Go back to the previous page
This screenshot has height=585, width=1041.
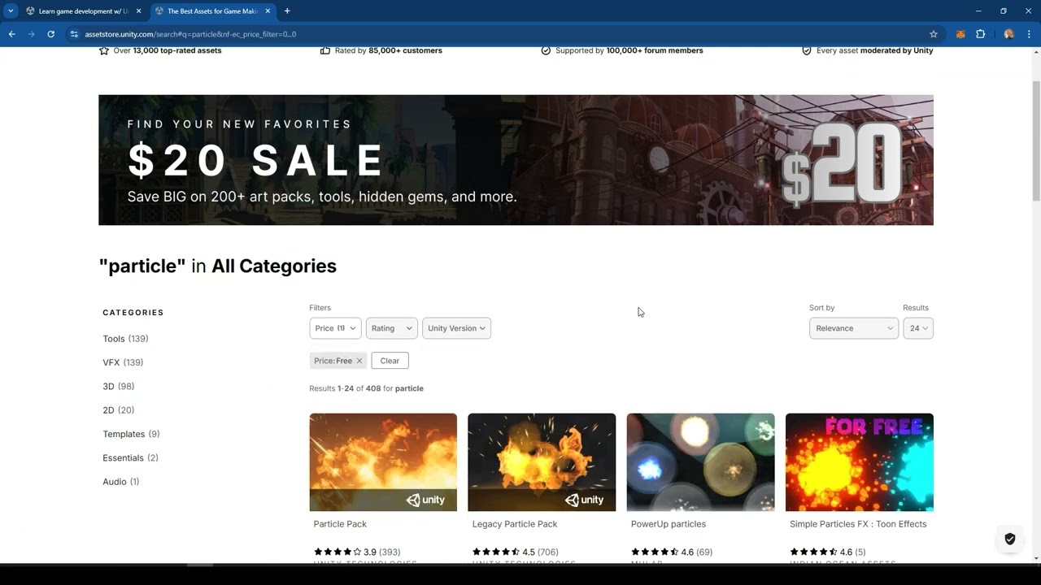tap(12, 34)
